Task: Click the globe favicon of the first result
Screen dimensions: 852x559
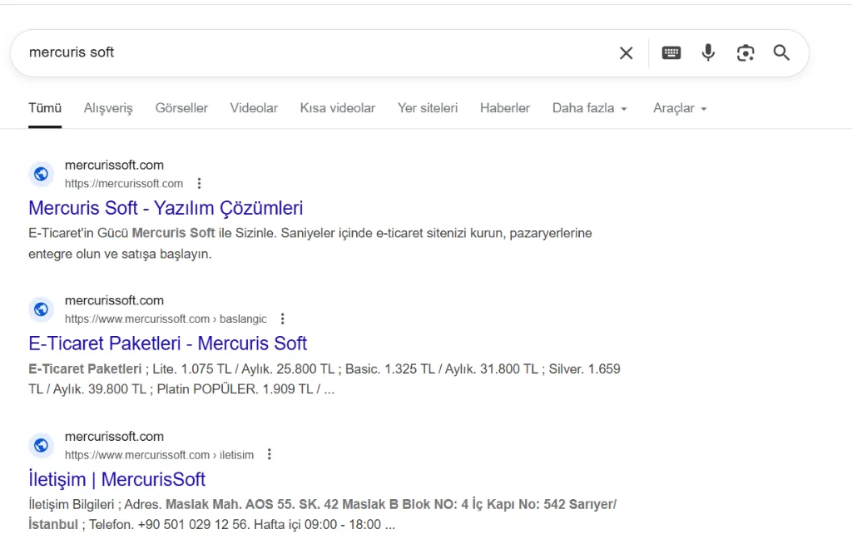Action: (x=42, y=174)
